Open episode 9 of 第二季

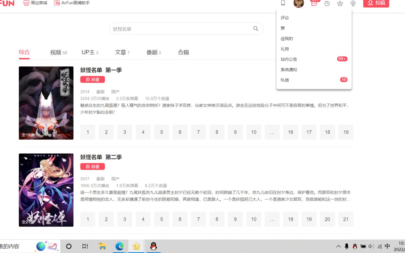tap(235, 219)
